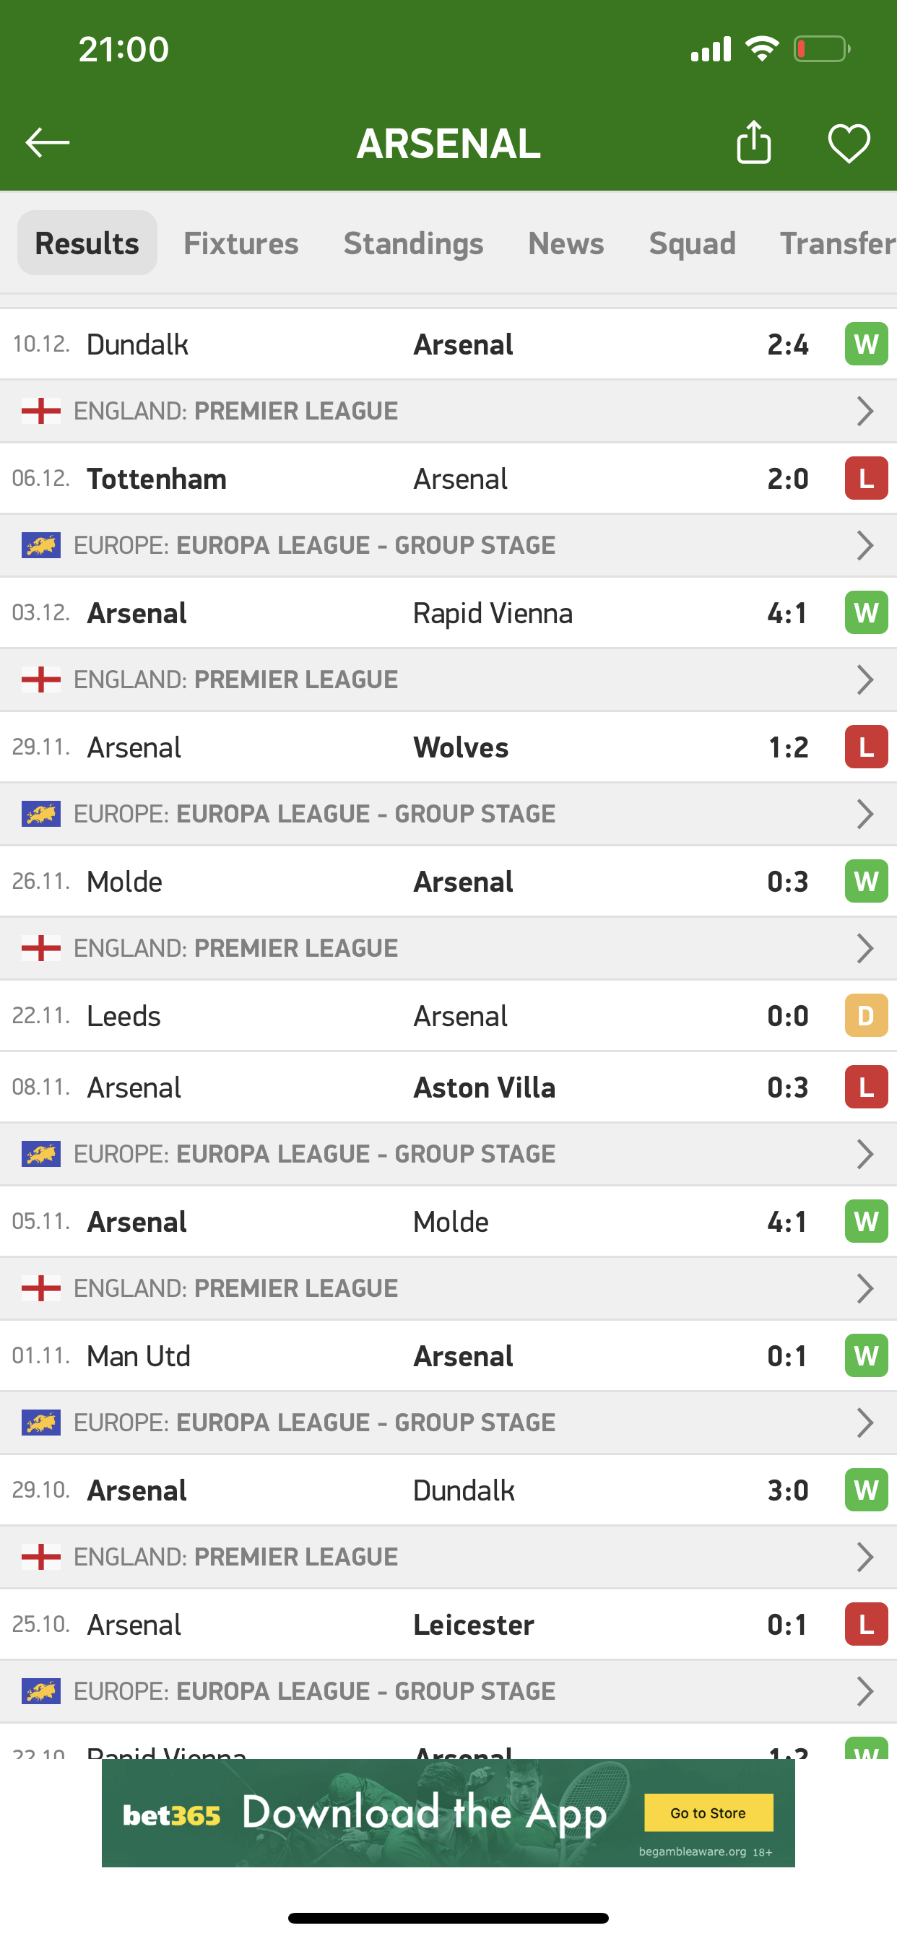This screenshot has height=1941, width=897.
Task: Click the yellow D badge for Leeds match
Action: point(866,1016)
